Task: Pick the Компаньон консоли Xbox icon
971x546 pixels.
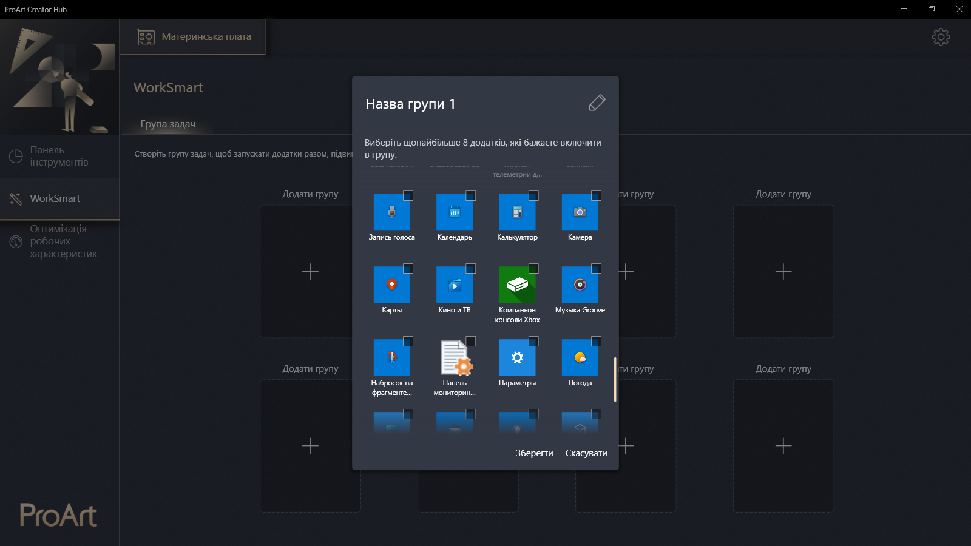Action: tap(517, 285)
